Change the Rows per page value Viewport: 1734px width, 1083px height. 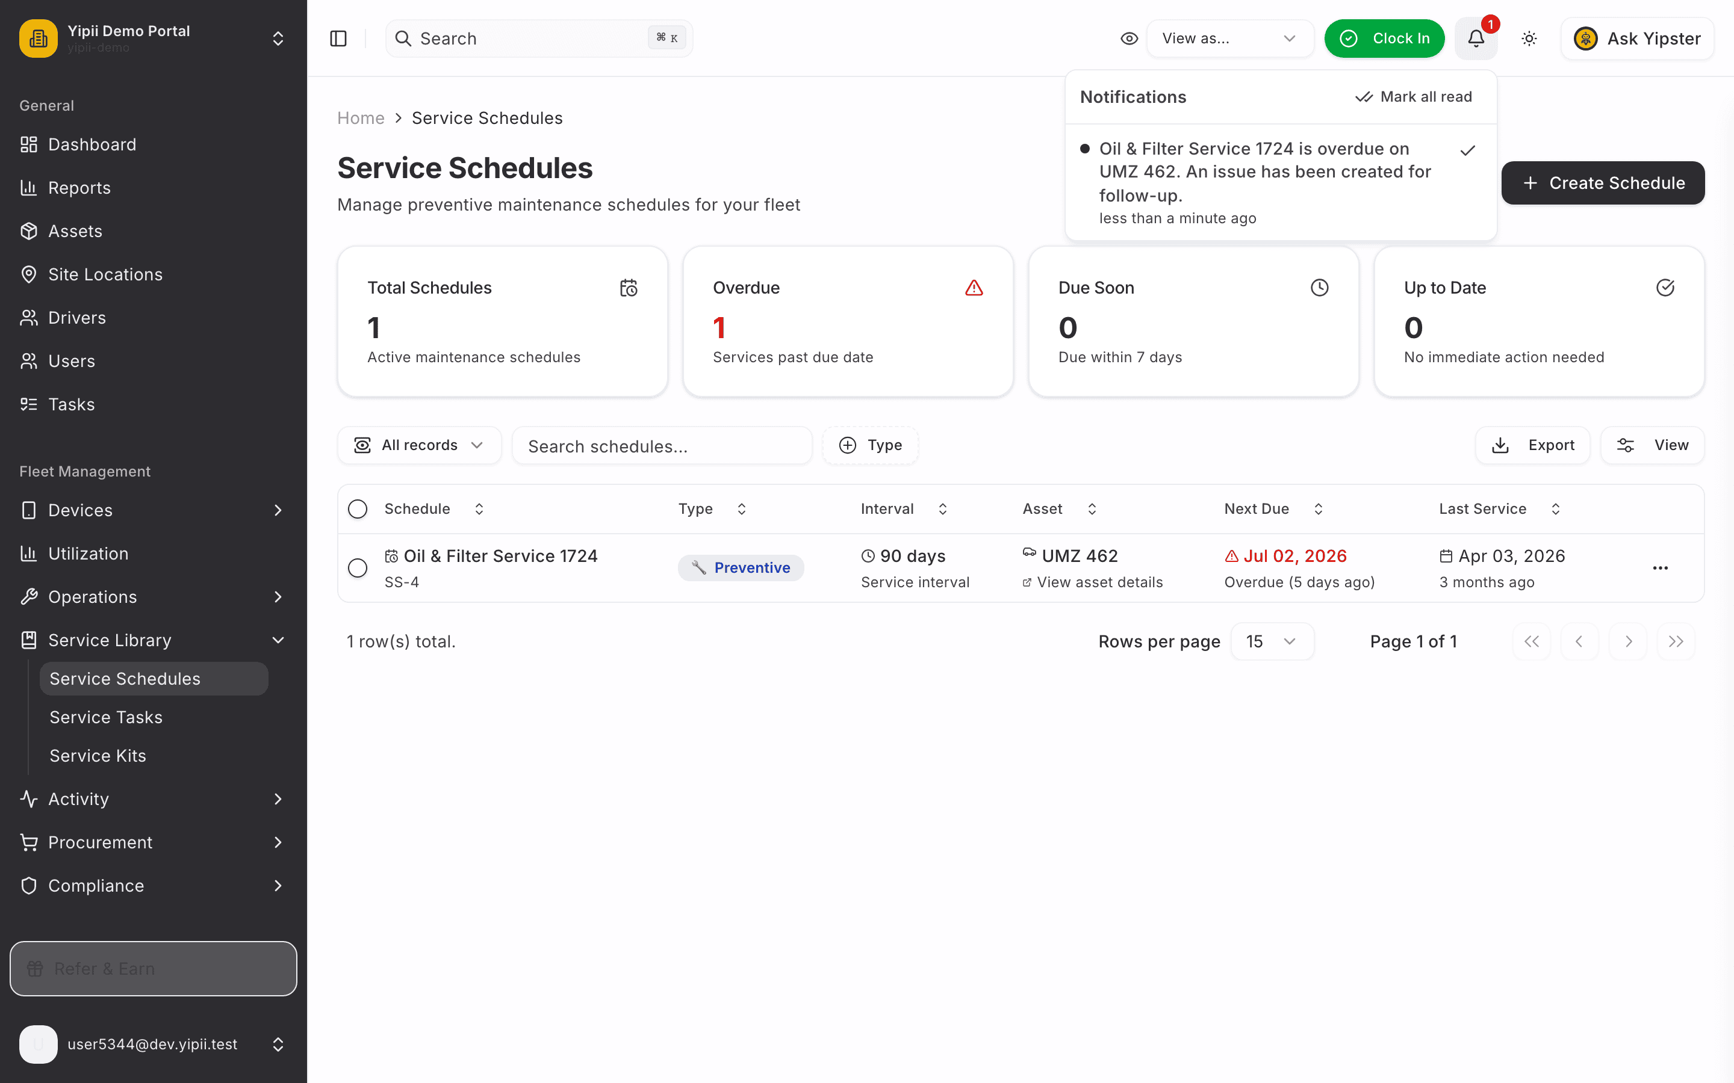coord(1272,642)
